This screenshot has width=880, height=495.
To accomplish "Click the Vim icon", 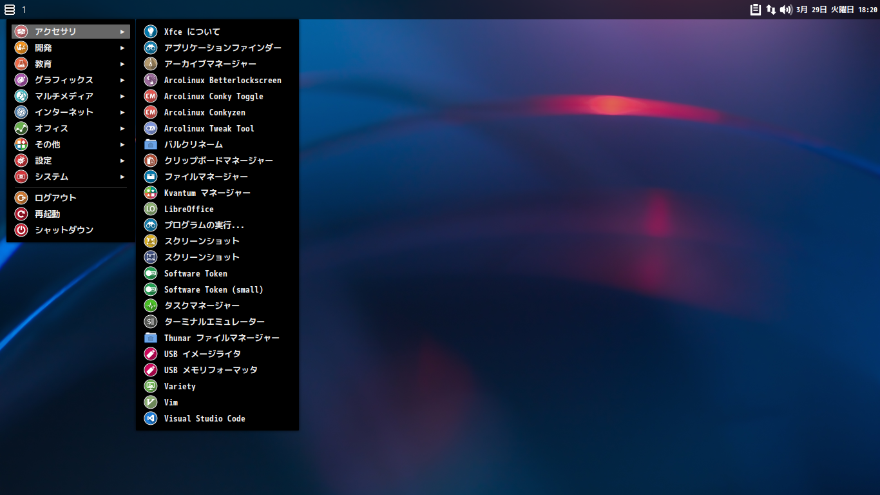I will [x=150, y=402].
